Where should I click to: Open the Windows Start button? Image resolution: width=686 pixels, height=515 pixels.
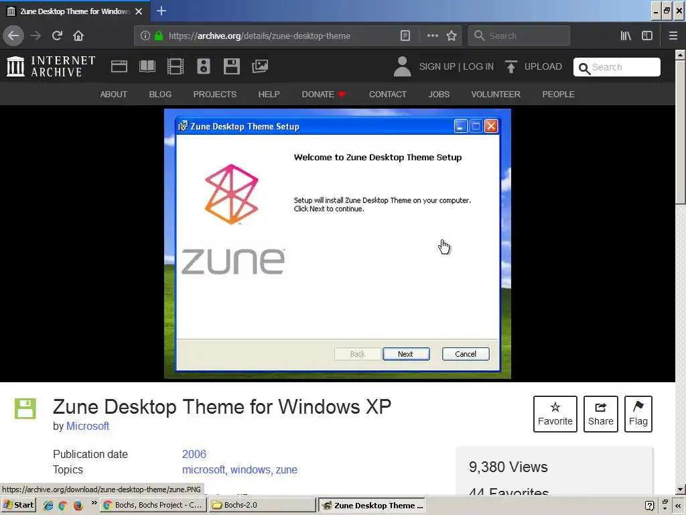pyautogui.click(x=18, y=505)
